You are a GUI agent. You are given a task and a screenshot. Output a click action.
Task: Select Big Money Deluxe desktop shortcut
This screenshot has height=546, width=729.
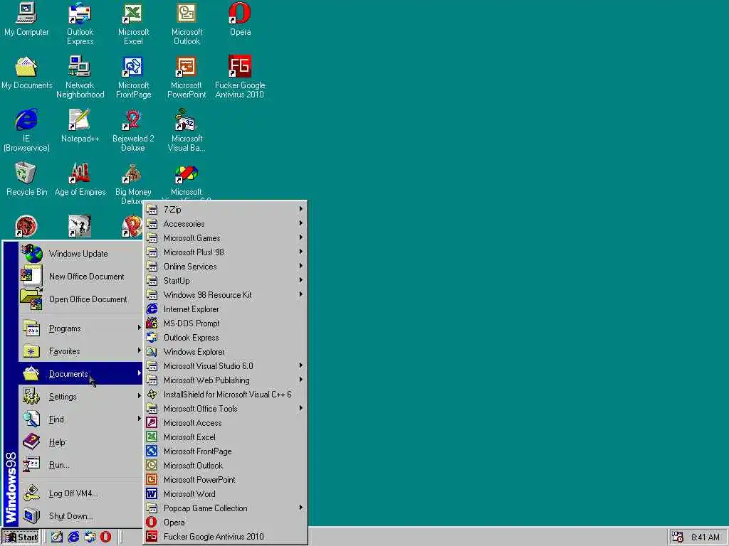coord(133,184)
